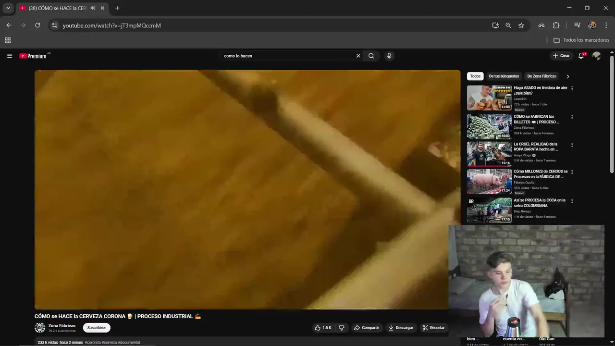615x346 pixels.
Task: Click the #coronita hashtag
Action: pos(93,343)
